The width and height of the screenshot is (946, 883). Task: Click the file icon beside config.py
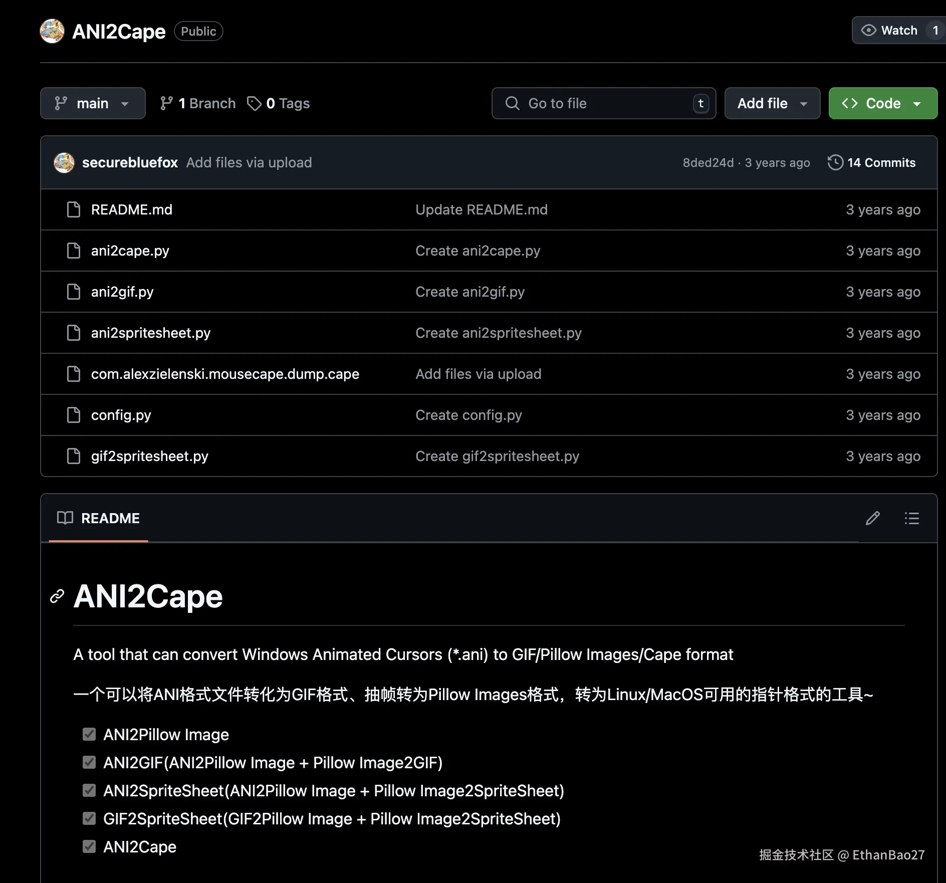coord(74,415)
